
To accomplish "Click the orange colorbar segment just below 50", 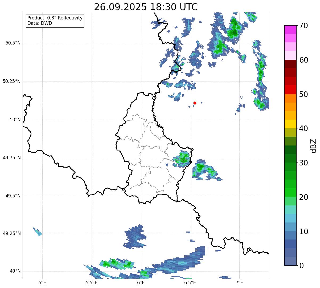I will 290,98.
